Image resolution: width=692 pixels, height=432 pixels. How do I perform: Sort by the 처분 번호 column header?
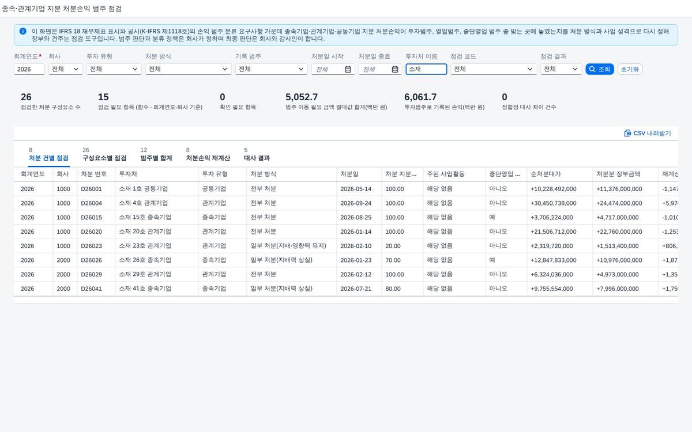click(x=96, y=174)
